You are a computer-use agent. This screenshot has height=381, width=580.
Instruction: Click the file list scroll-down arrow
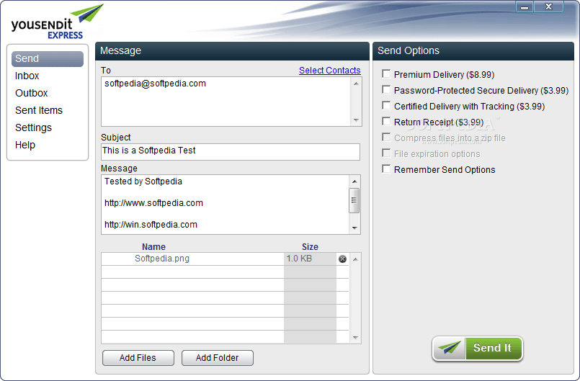tap(355, 337)
